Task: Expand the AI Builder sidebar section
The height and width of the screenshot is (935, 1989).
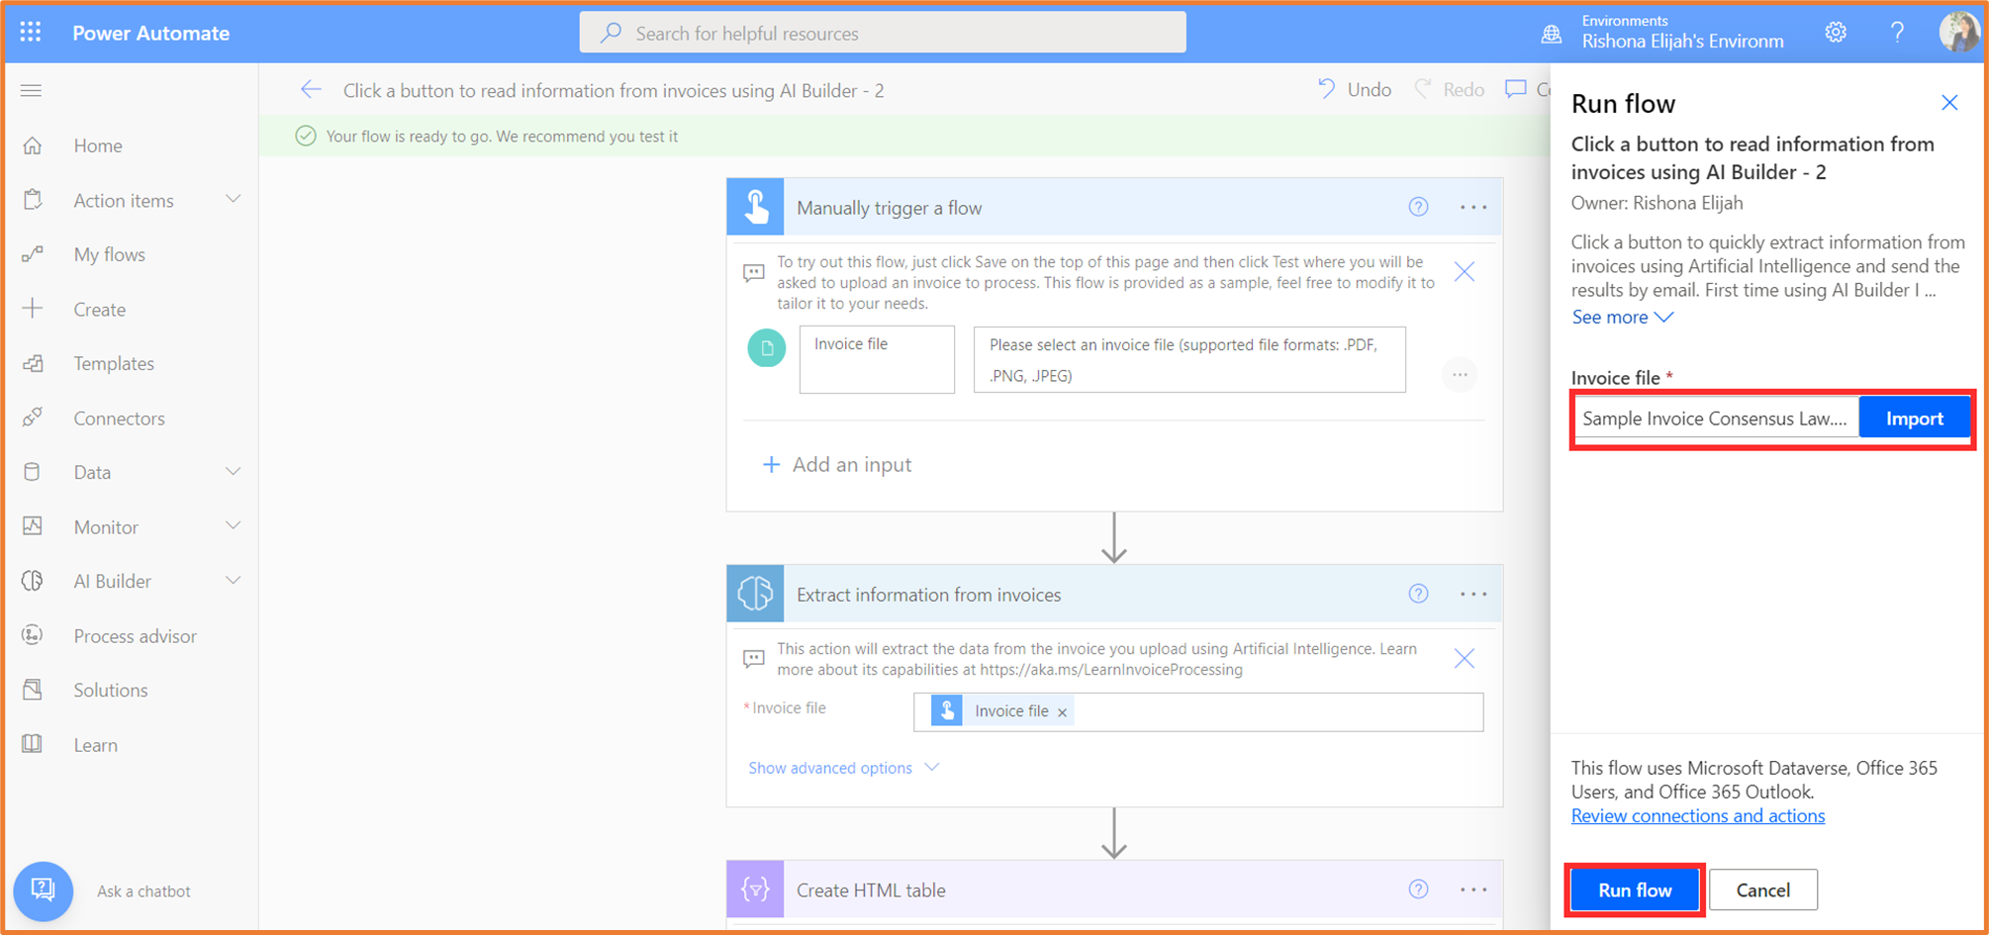Action: point(234,581)
